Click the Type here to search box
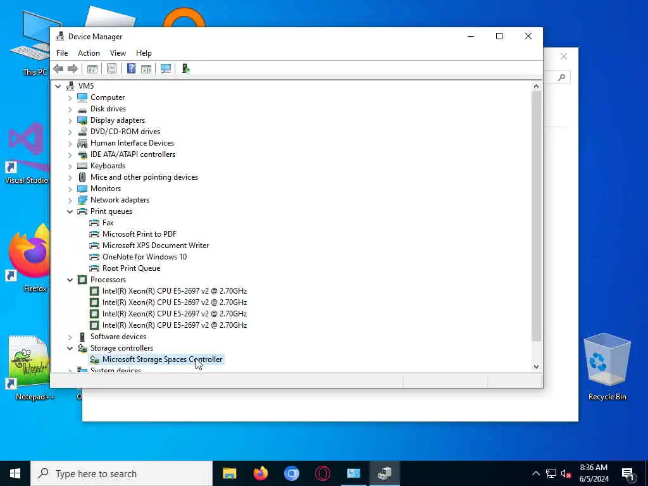648x486 pixels. click(121, 473)
